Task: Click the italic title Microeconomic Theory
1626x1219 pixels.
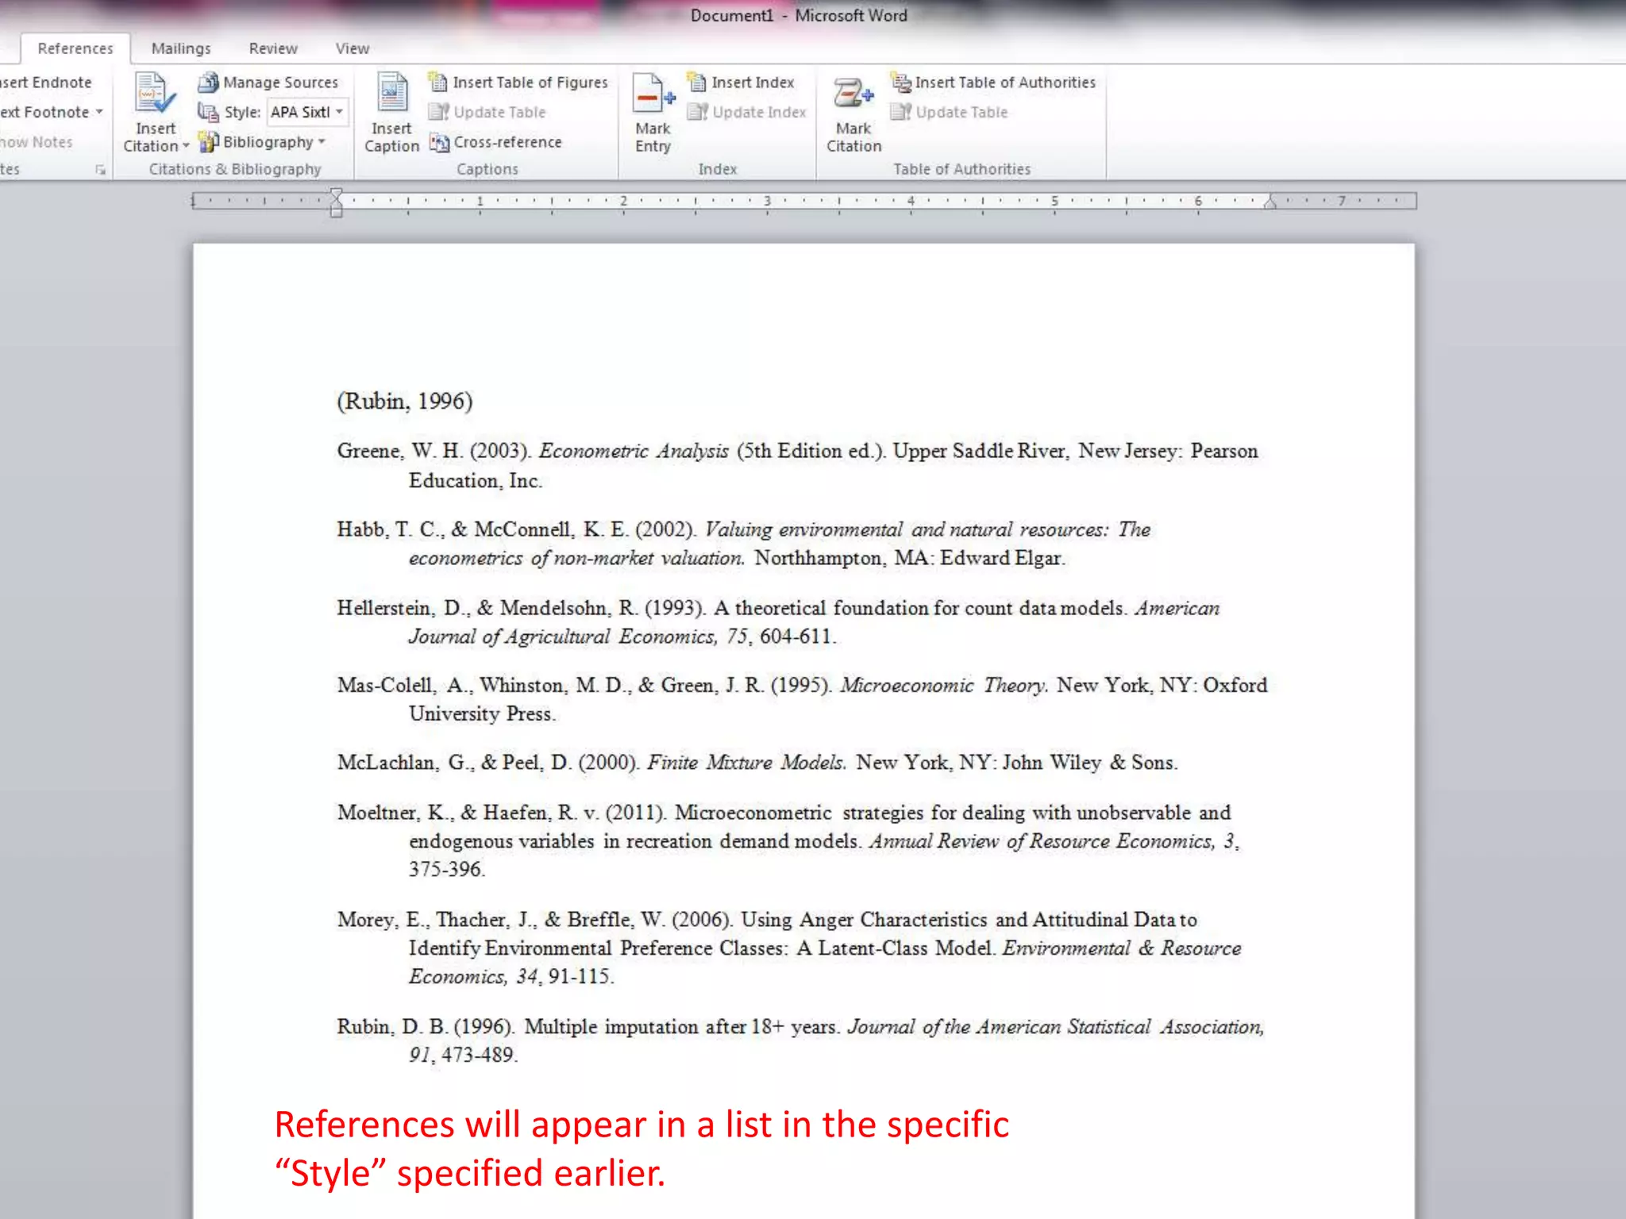Action: (944, 685)
